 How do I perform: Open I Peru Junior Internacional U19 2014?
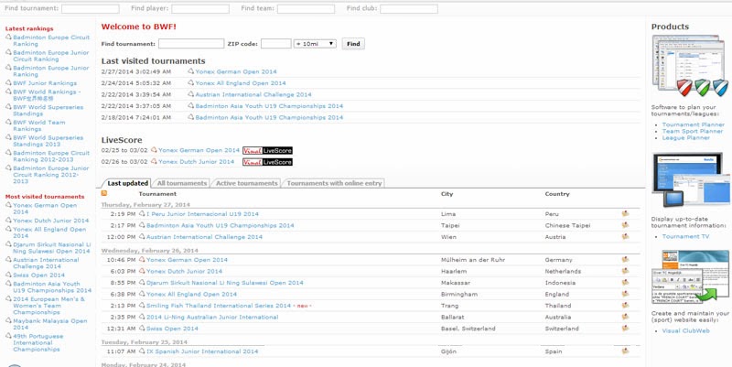click(x=202, y=214)
